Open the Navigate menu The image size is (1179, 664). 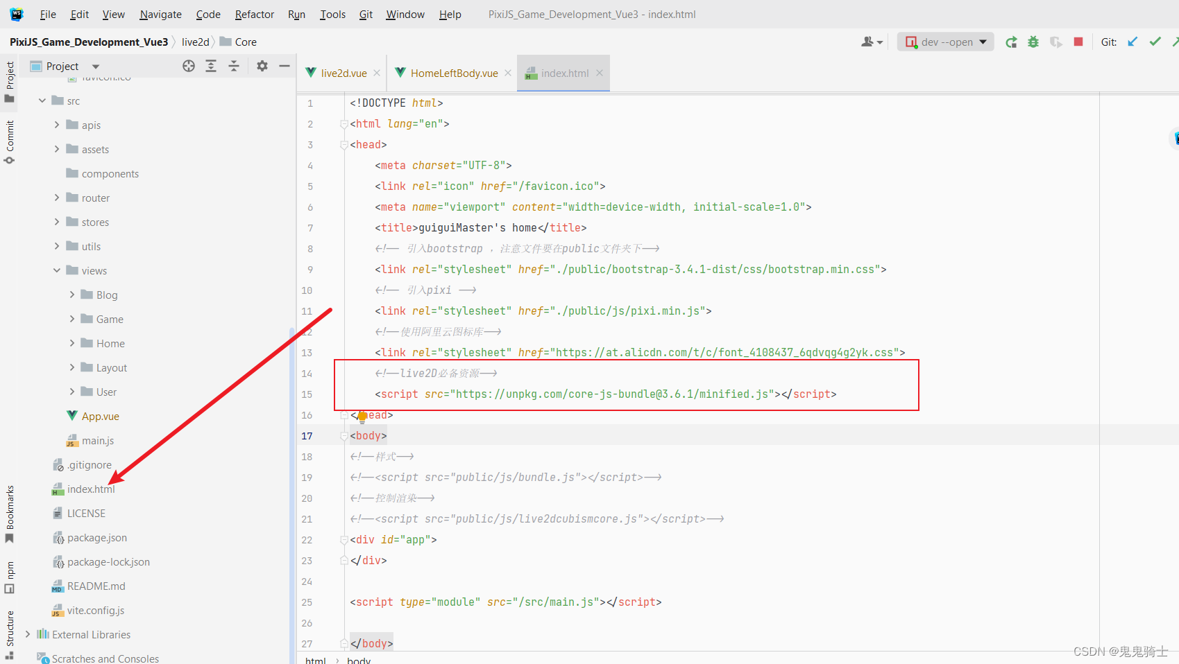160,15
